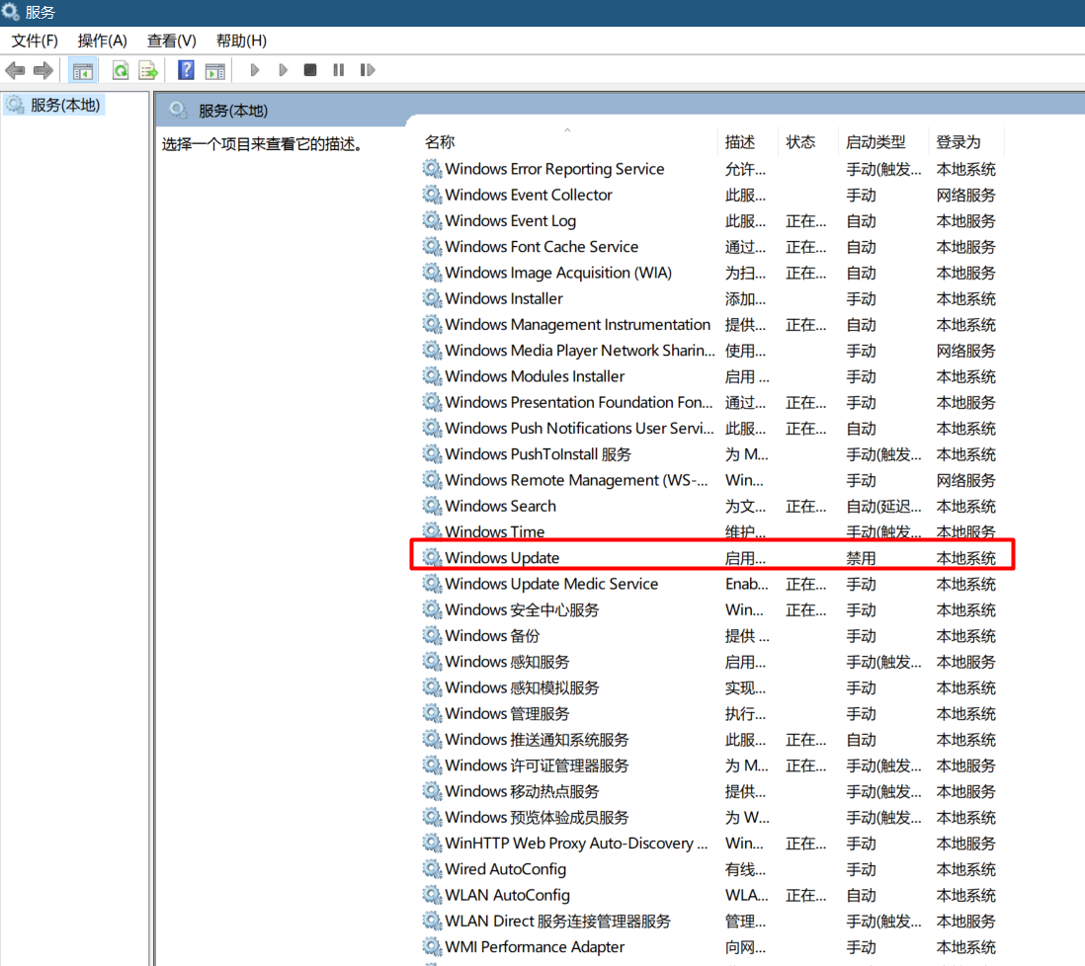The image size is (1085, 966).
Task: Click the play icon just before the stop square
Action: (x=283, y=70)
